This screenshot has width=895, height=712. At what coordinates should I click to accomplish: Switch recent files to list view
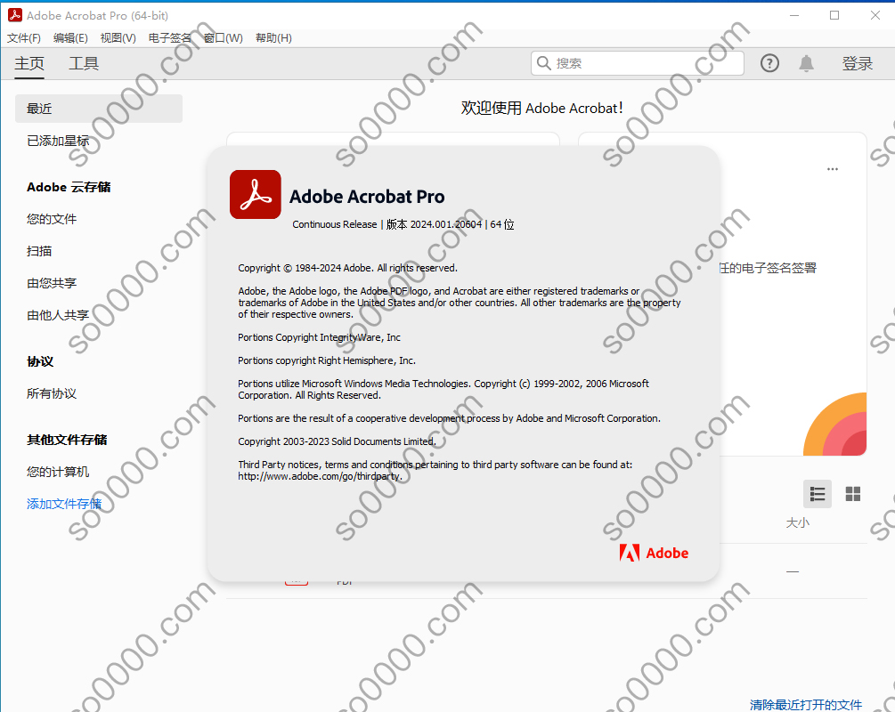click(818, 493)
